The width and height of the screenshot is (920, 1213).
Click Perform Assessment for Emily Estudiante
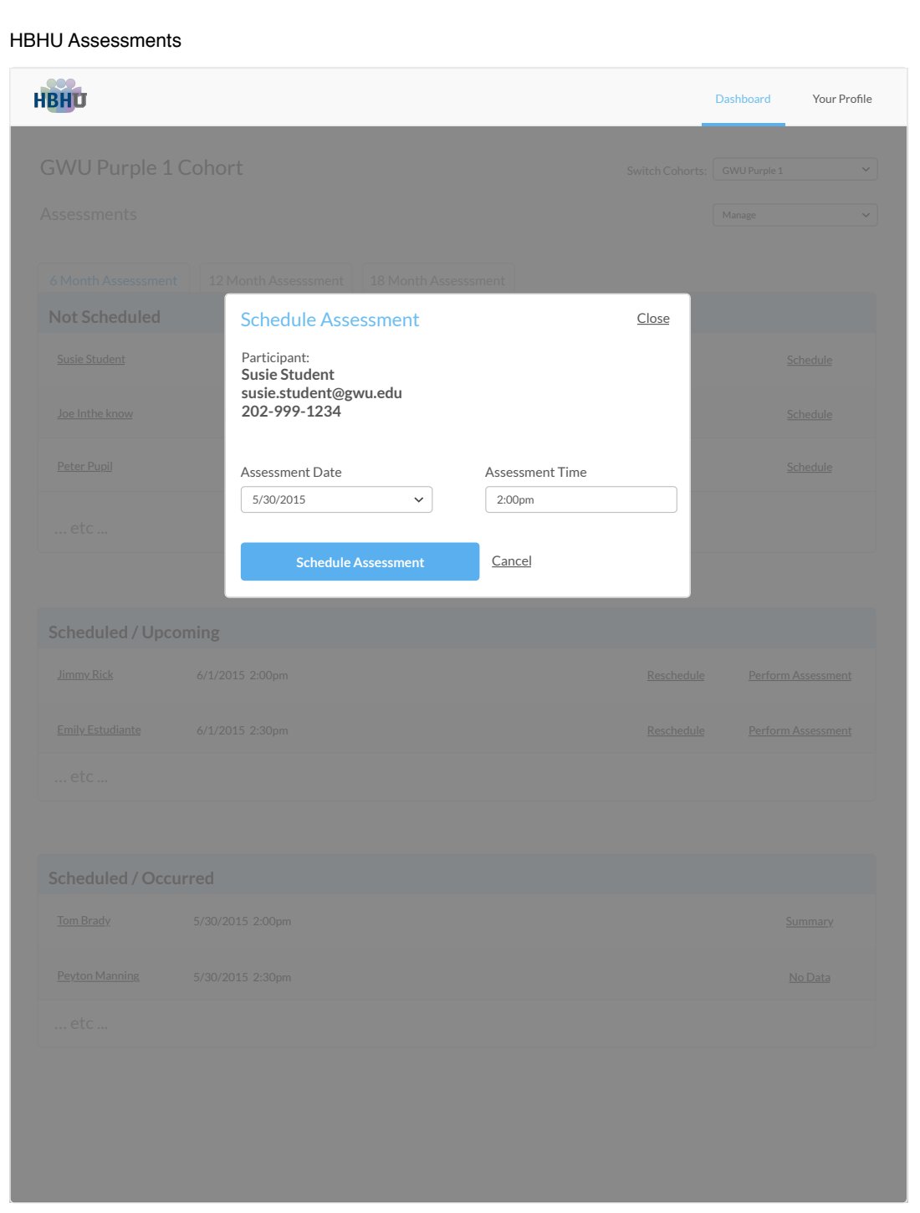[800, 731]
